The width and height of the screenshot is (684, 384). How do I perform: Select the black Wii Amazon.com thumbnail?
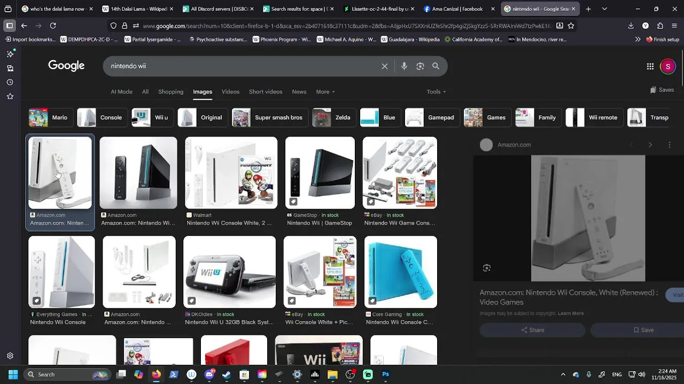coord(138,173)
